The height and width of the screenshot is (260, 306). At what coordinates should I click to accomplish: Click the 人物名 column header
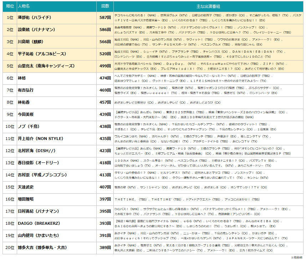[24, 6]
